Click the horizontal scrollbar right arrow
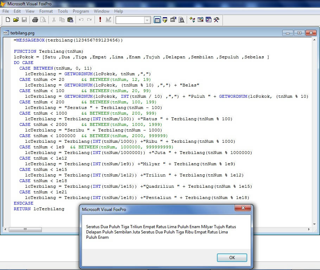This screenshot has width=320, height=270. 309,229
